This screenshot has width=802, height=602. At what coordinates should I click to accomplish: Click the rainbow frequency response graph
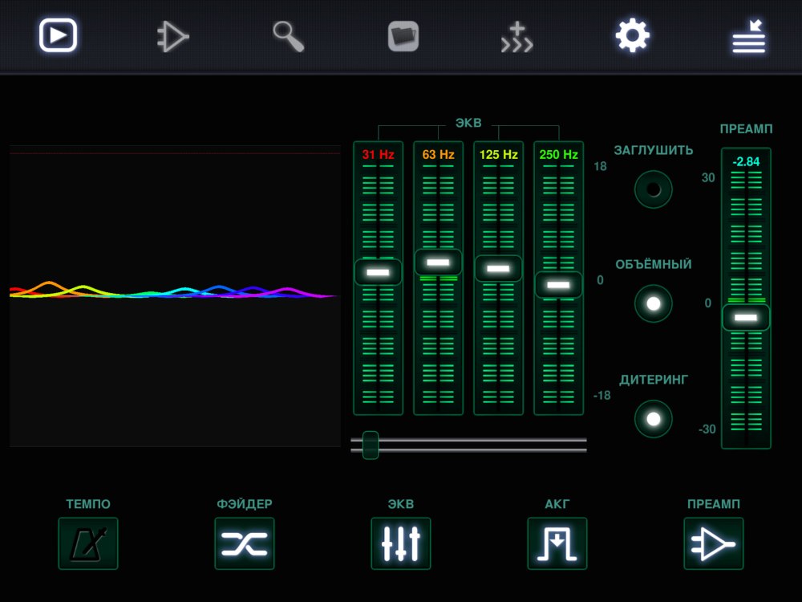175,296
